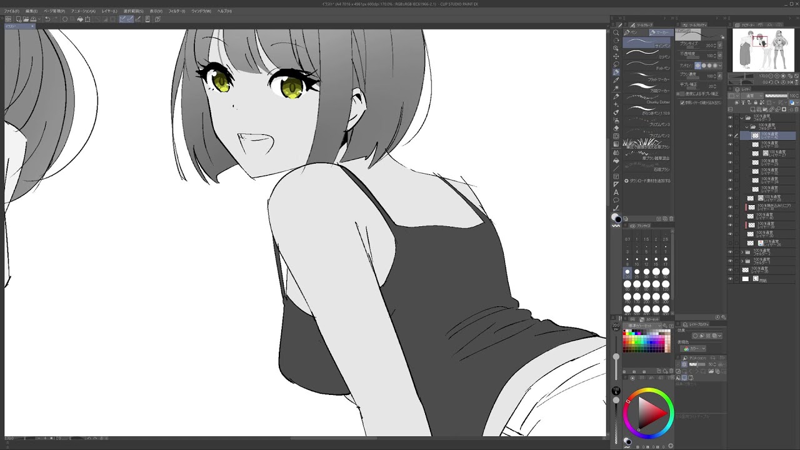Click the Scale/Rotate transform icon
Screen dimensions: 800x450
click(x=87, y=19)
